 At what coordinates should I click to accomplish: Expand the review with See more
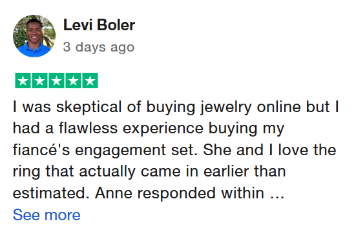47,214
